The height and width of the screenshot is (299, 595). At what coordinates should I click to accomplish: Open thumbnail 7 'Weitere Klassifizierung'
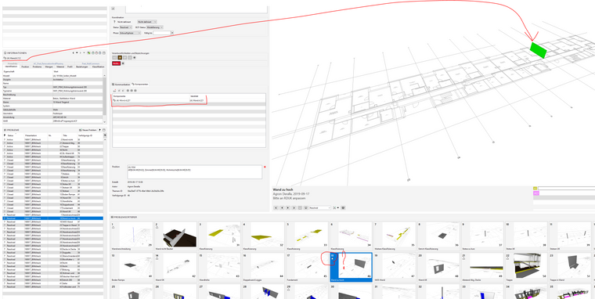coord(395,236)
